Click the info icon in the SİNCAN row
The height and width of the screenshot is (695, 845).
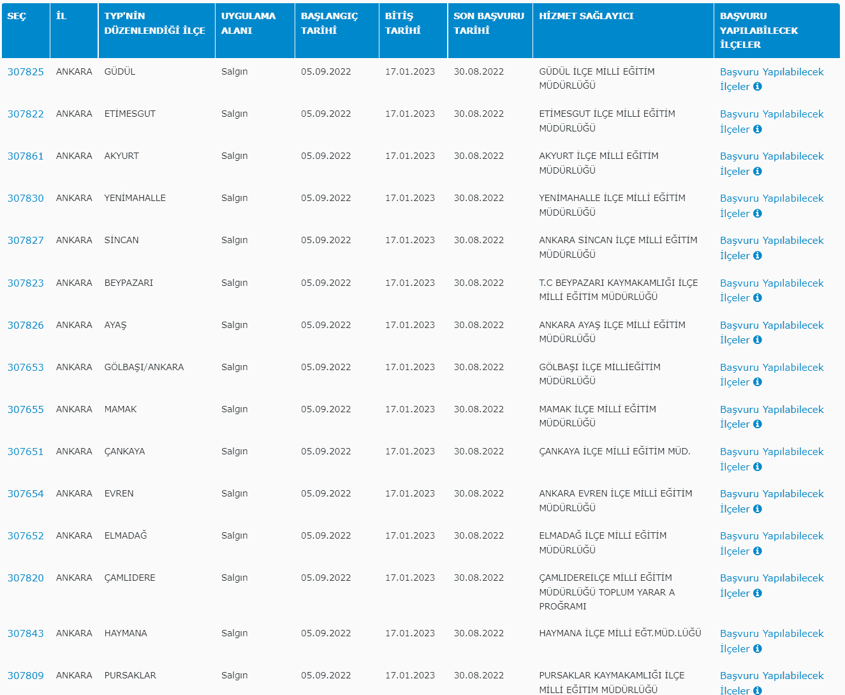pyautogui.click(x=757, y=255)
